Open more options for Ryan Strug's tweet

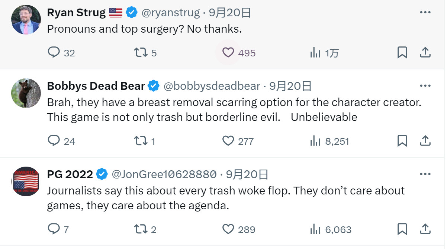pyautogui.click(x=425, y=12)
